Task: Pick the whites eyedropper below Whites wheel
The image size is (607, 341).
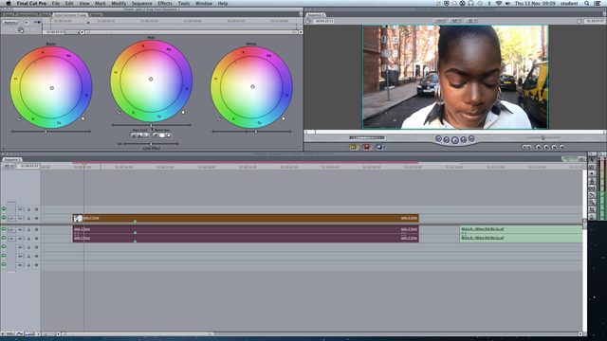Action: [219, 118]
